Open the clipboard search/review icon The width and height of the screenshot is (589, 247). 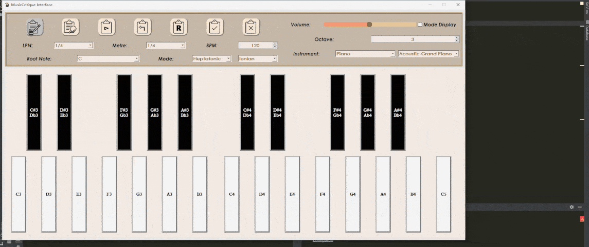click(x=70, y=27)
